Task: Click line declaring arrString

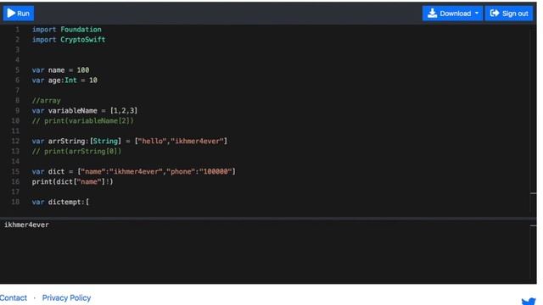Action: coord(130,141)
